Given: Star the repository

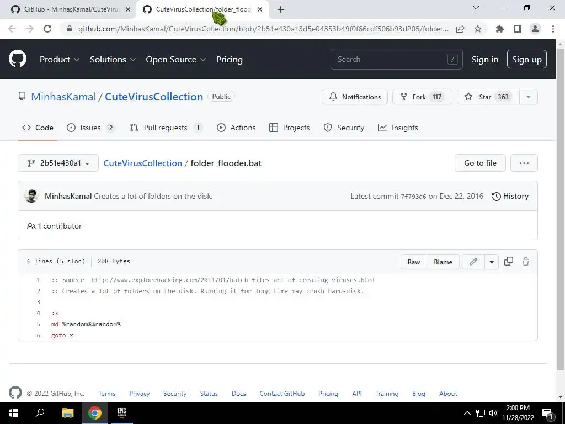Looking at the screenshot, I should [488, 97].
